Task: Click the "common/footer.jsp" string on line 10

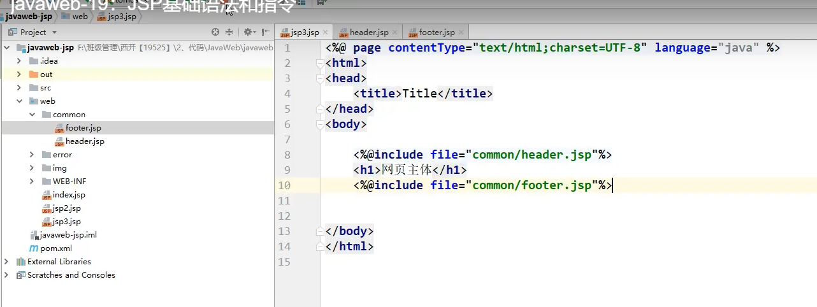Action: 532,185
